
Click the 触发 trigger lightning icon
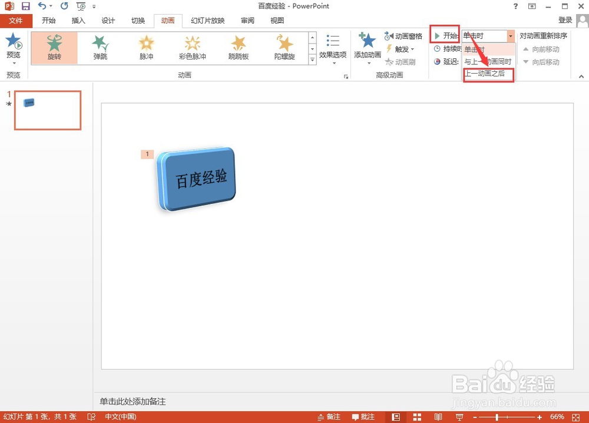[389, 49]
